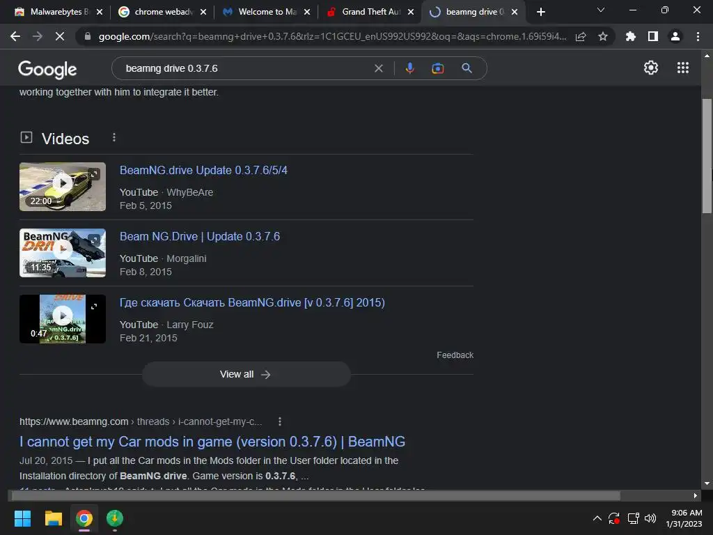Click the beamng.com threads breadcrumb URL
The image size is (713, 535).
click(141, 421)
